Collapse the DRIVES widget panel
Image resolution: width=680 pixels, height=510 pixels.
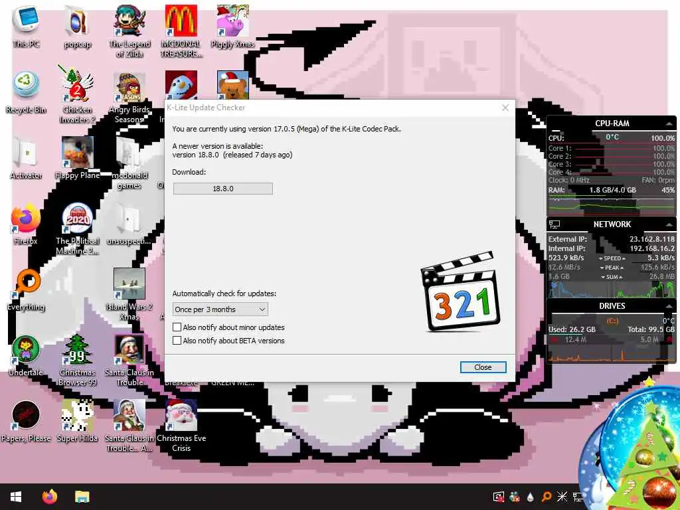(x=669, y=305)
